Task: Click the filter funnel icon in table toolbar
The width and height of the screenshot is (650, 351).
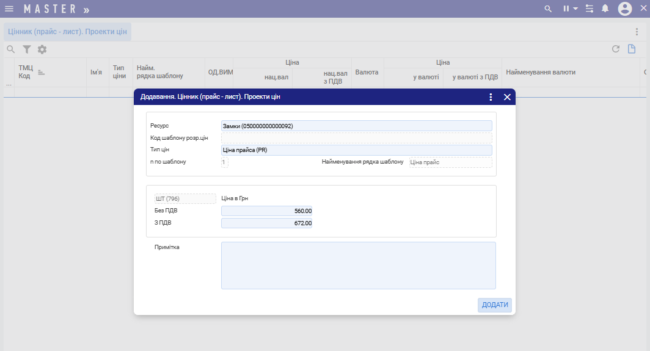Action: pyautogui.click(x=27, y=49)
